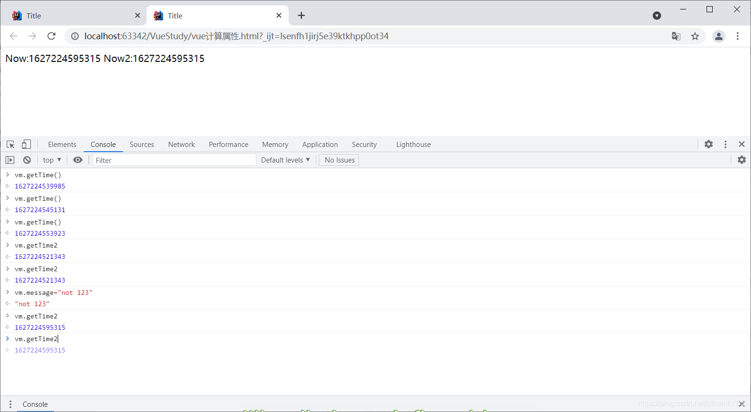751x412 pixels.
Task: Select the bottom drawer Console tab
Action: click(x=35, y=404)
